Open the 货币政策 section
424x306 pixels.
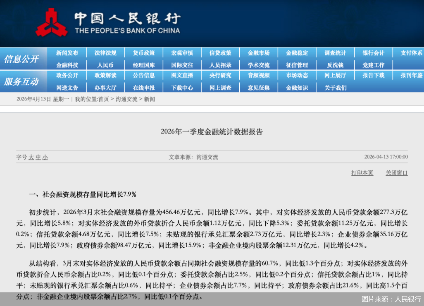pyautogui.click(x=144, y=53)
